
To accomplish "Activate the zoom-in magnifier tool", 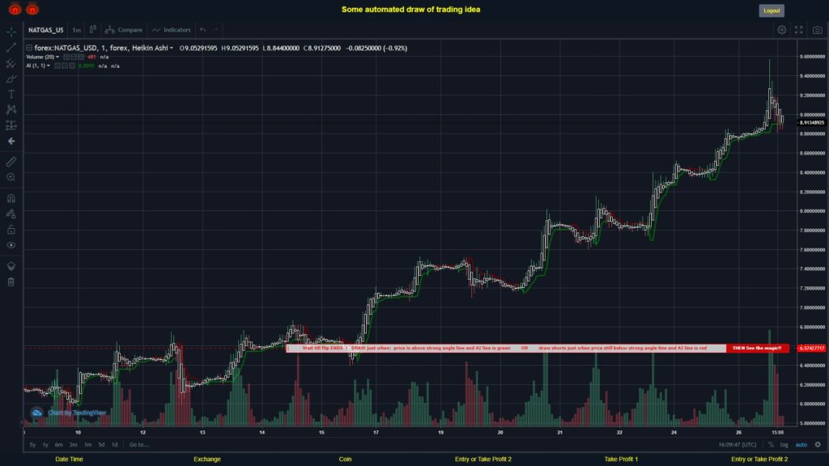I will (x=11, y=177).
